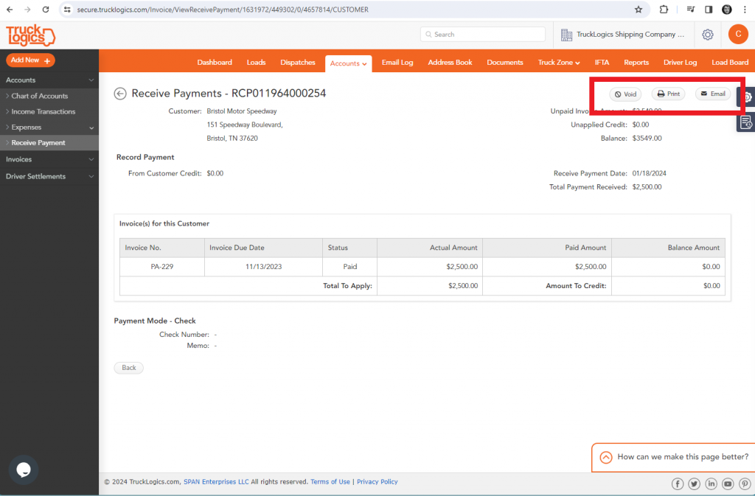Click the site info icon in address bar
Screen dimensions: 755x496
coord(67,10)
